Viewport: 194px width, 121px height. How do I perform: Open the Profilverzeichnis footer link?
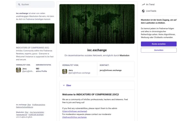(x=38, y=105)
